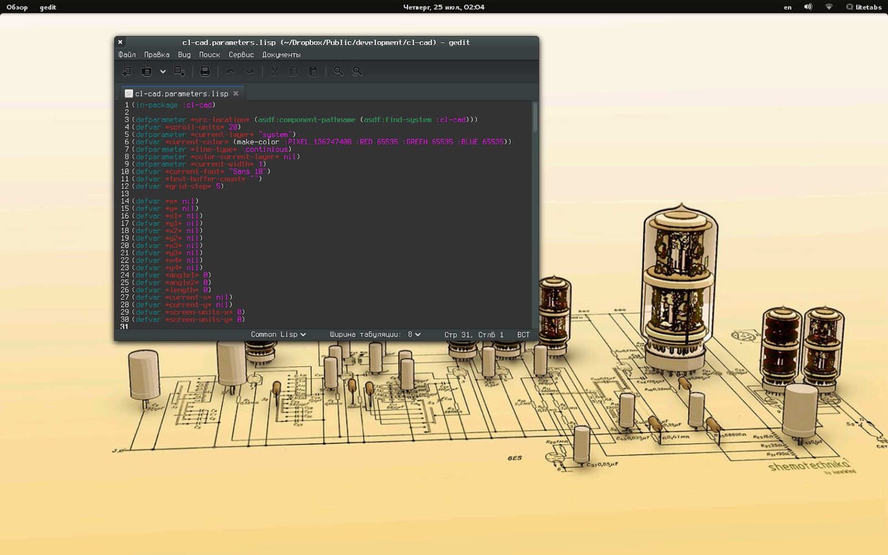Cut selection using the scissors icon
Viewport: 888px width, 555px height.
pos(275,72)
